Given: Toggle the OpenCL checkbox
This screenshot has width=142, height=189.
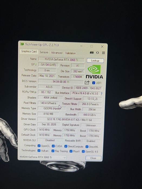Looking at the screenshot, I should [x=39, y=146].
